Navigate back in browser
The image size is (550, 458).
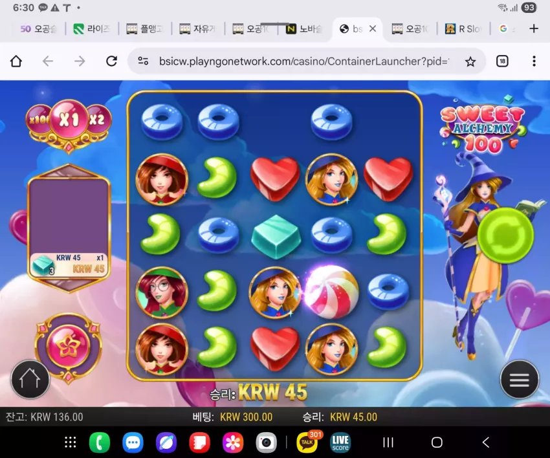click(x=48, y=61)
